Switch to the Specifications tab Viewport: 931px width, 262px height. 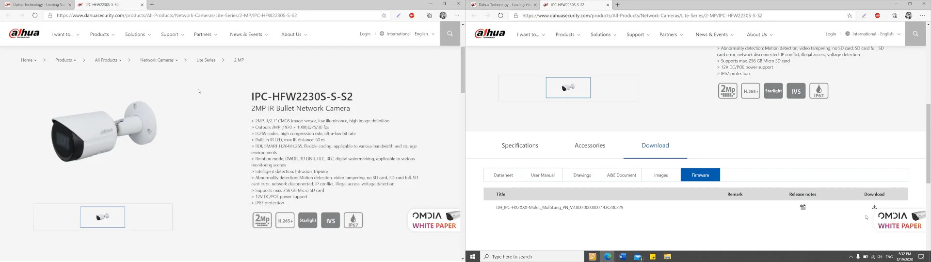(x=520, y=146)
